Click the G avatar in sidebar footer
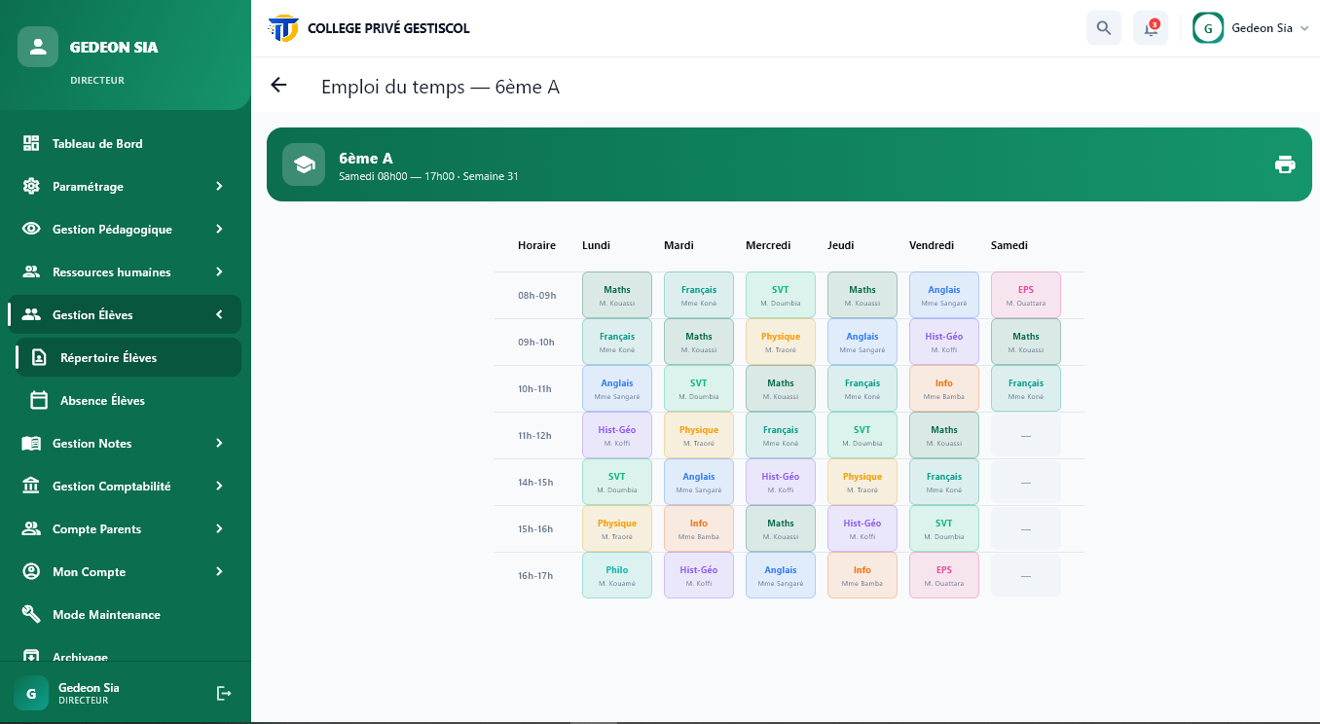 [x=31, y=693]
